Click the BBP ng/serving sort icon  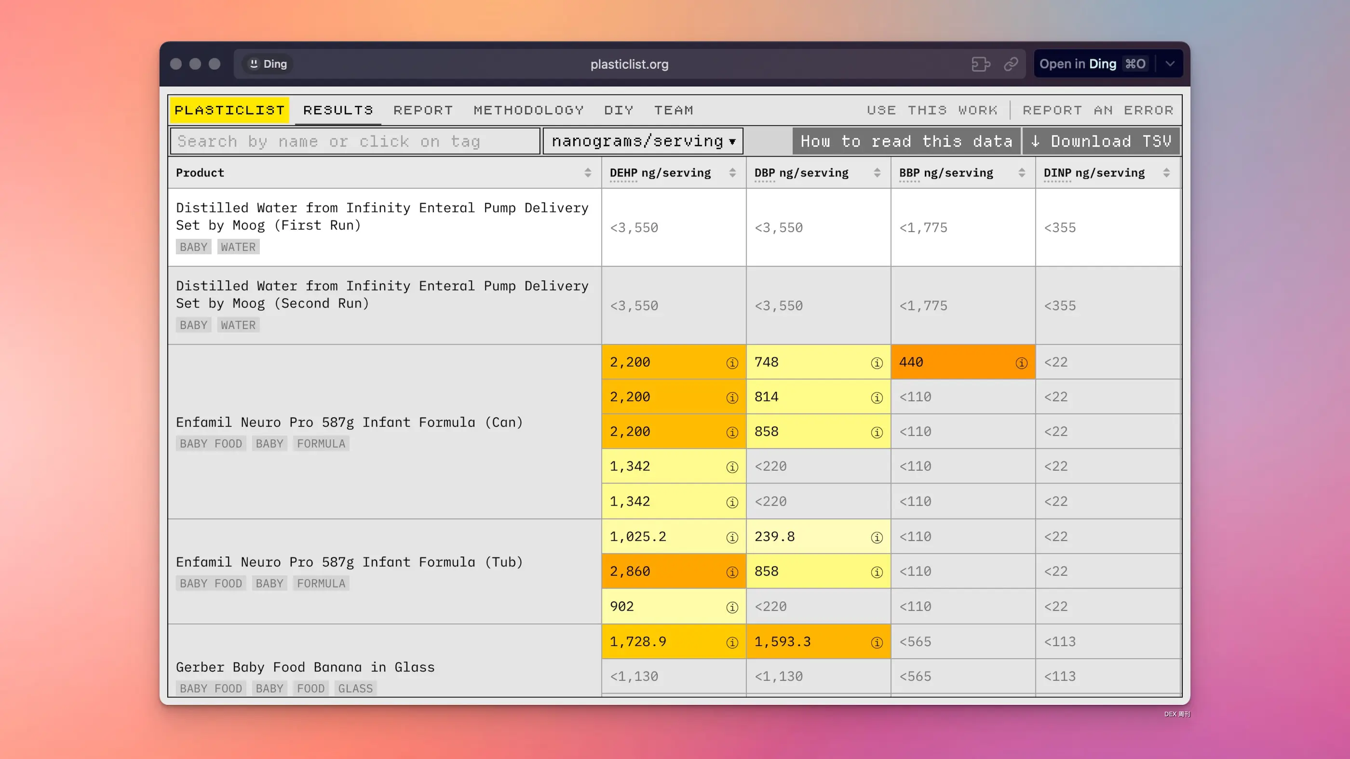click(x=1022, y=173)
